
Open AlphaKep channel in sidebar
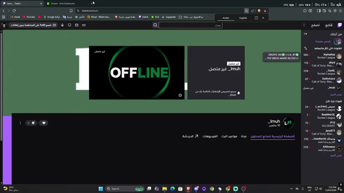click(x=322, y=56)
